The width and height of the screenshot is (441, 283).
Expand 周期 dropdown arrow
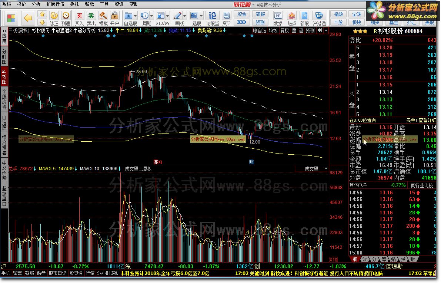(151, 16)
